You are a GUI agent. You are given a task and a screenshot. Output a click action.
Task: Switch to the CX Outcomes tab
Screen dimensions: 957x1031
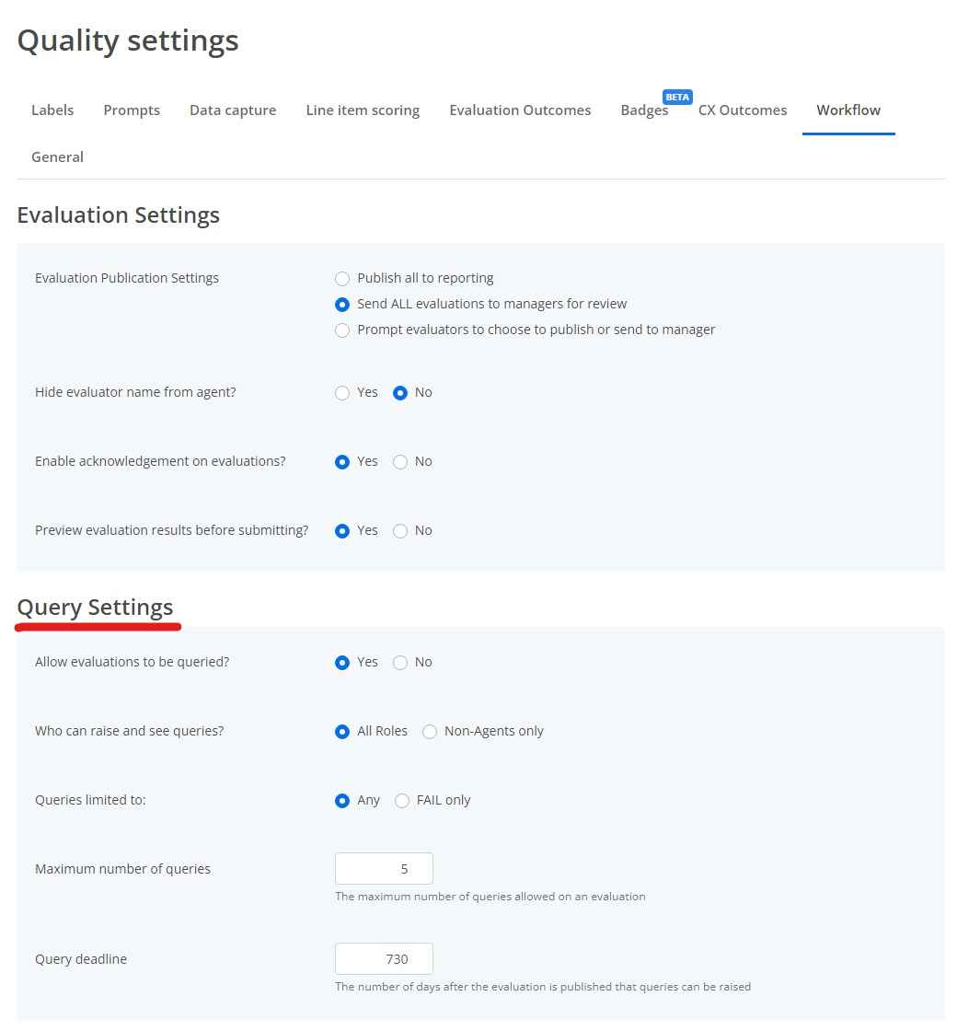pyautogui.click(x=742, y=110)
